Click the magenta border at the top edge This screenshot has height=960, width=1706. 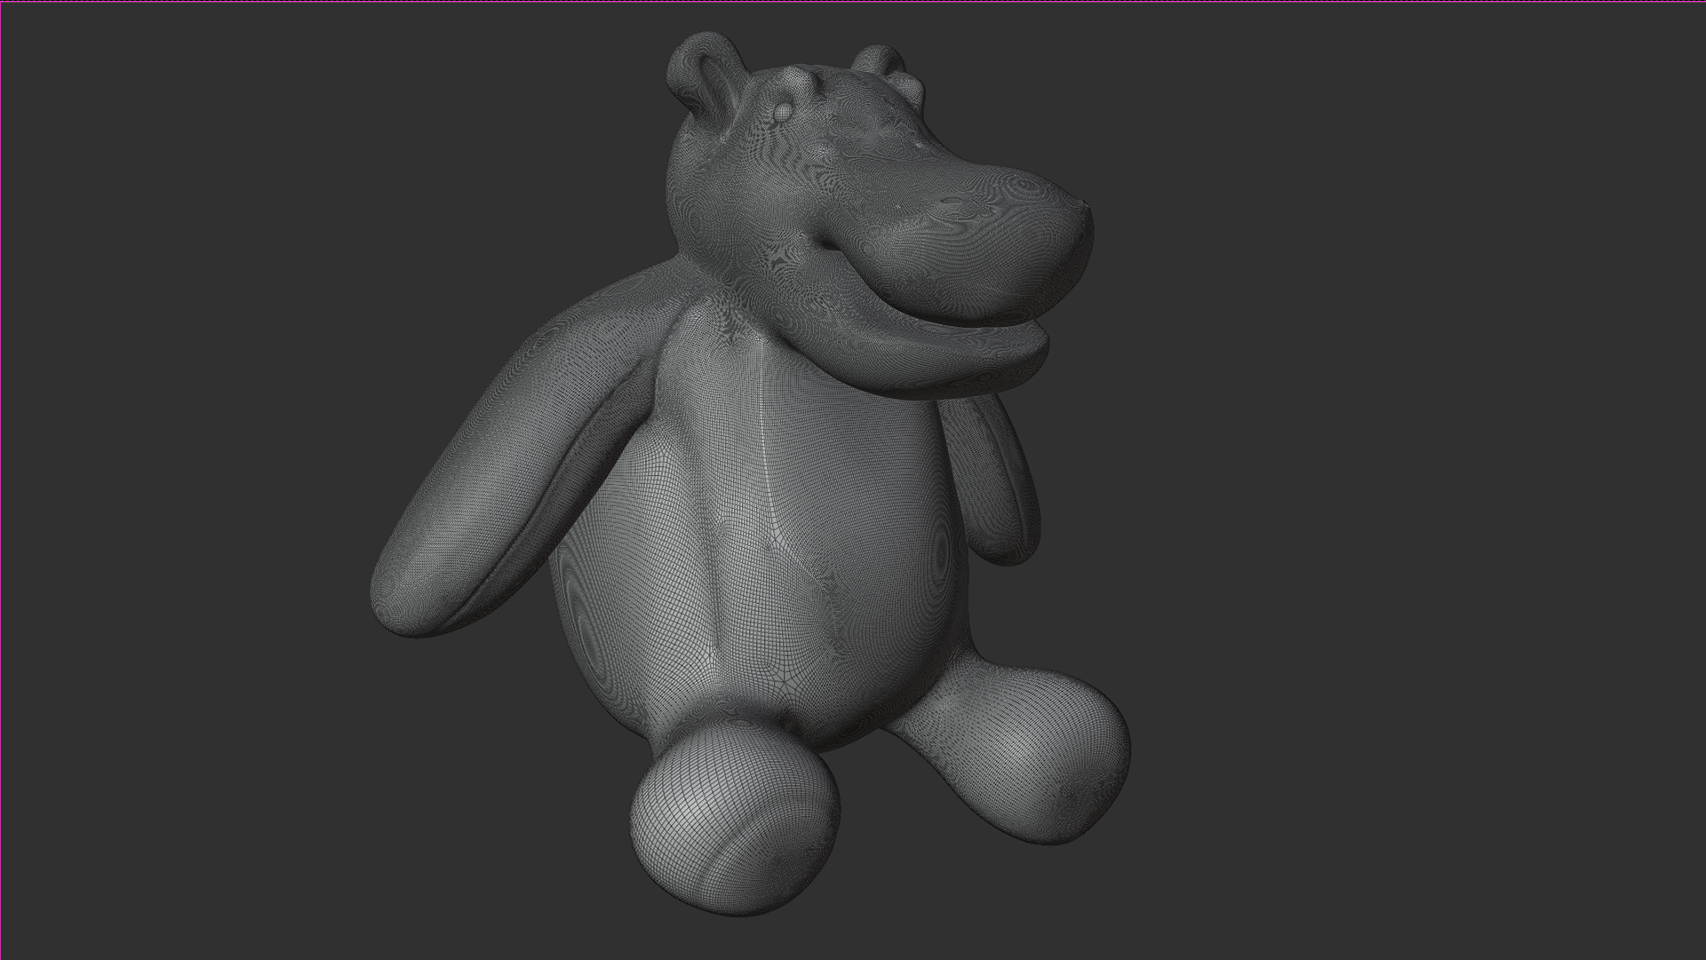tap(853, 1)
